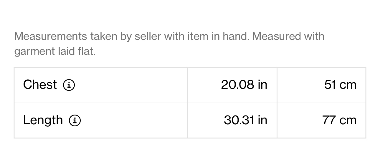Image resolution: width=375 pixels, height=158 pixels.
Task: Click the words "taken by" in the note
Action: (111, 36)
